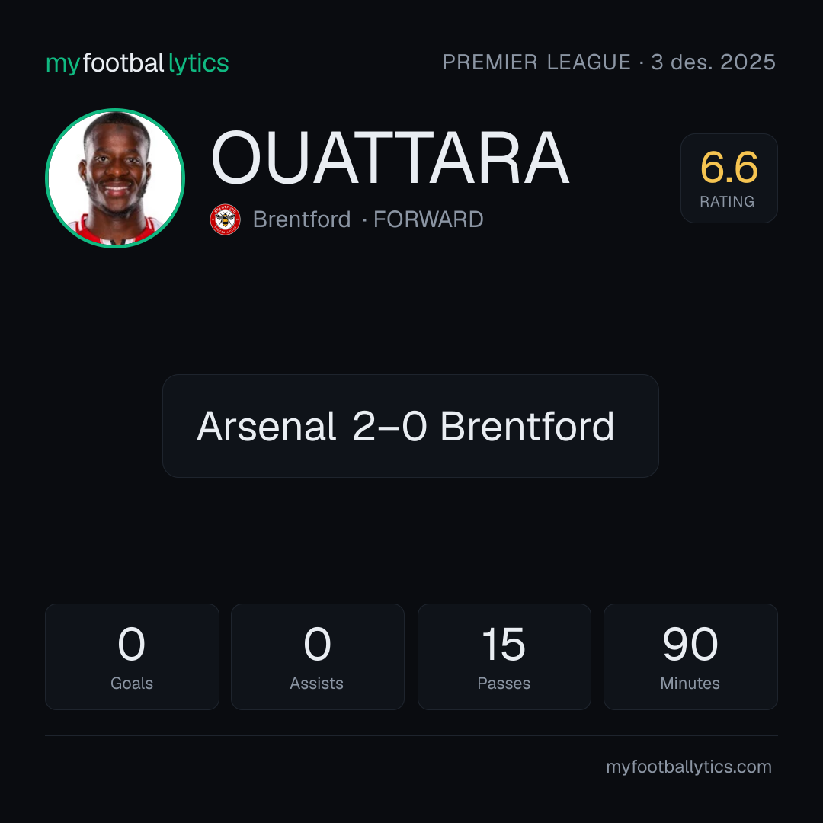823x823 pixels.
Task: Click the 3 des. 2025 date
Action: [x=713, y=62]
